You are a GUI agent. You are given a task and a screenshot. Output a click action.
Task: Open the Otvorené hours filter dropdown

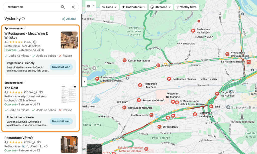tap(161, 7)
